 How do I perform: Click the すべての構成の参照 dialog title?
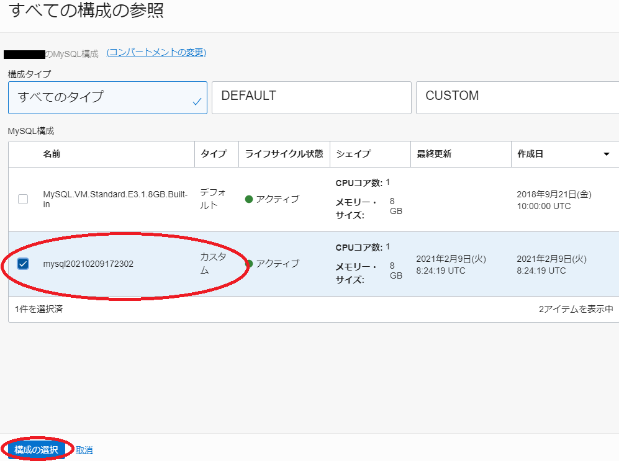[86, 10]
